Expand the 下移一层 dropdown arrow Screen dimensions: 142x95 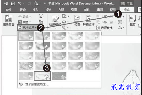click(x=115, y=22)
